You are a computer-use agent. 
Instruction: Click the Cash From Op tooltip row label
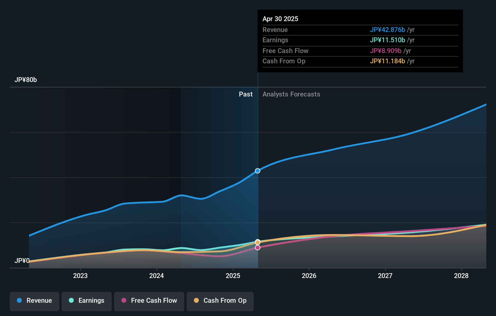pos(284,61)
